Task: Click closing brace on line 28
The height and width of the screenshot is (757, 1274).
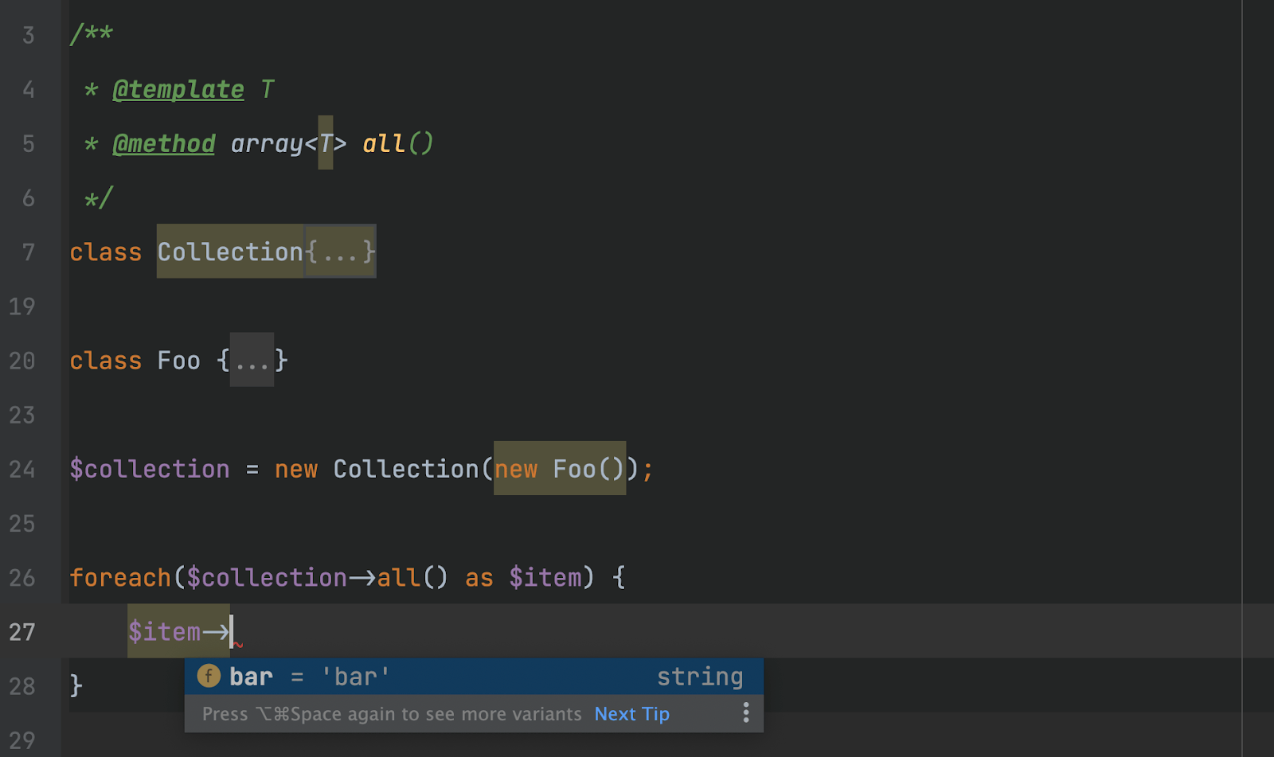Action: tap(76, 685)
